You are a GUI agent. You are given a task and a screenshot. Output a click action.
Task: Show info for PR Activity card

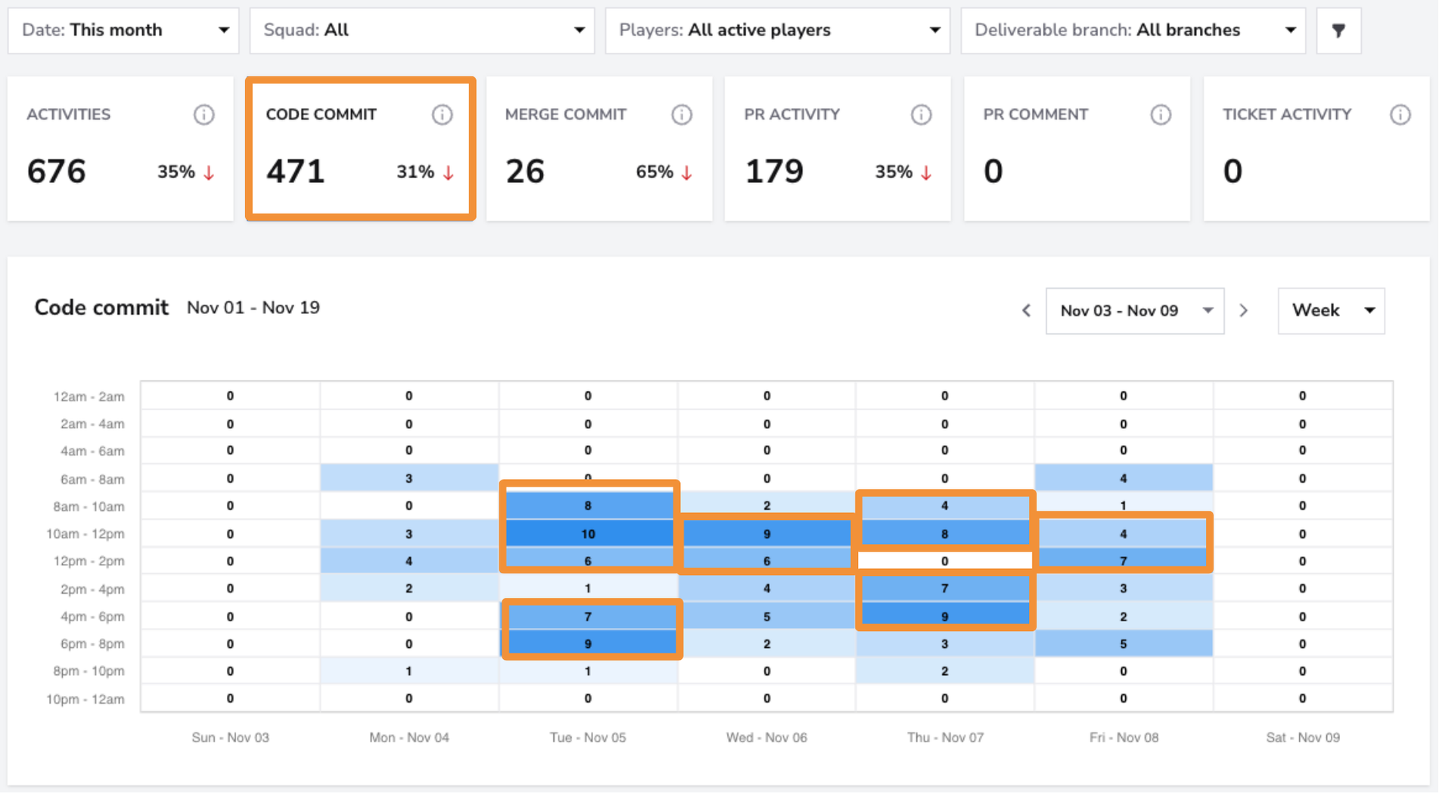[x=921, y=115]
